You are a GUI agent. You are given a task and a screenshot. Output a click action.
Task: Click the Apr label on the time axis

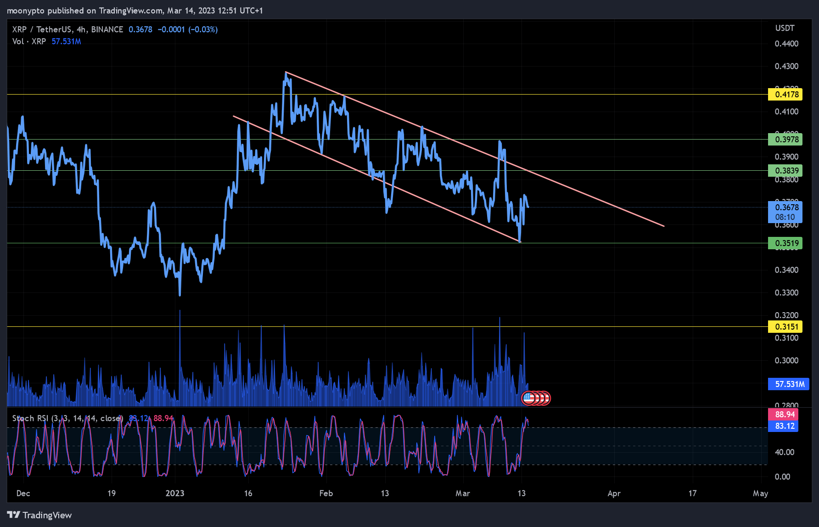click(614, 493)
